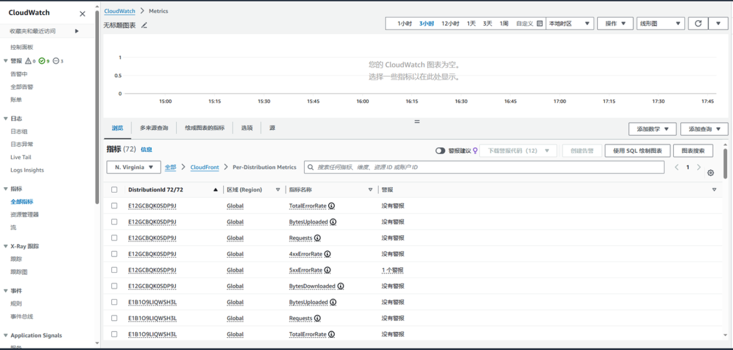Image resolution: width=733 pixels, height=350 pixels.
Task: Edit the untitled graph name pencil icon
Action: point(144,25)
